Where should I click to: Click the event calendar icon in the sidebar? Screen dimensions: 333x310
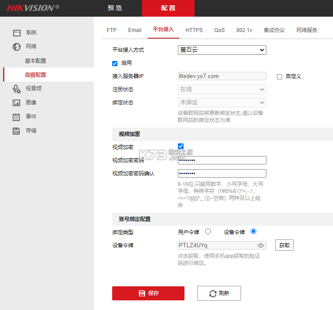click(x=16, y=117)
